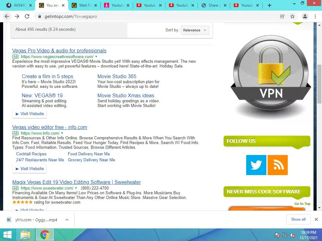Screen dimensions: 322x241
Task: Reload the getintopc page
Action: [x=27, y=16]
